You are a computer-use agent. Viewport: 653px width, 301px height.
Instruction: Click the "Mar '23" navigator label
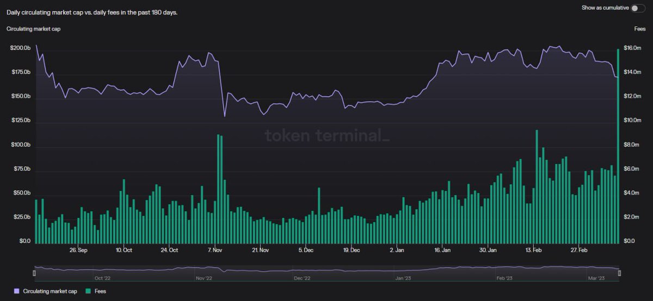(x=596, y=279)
